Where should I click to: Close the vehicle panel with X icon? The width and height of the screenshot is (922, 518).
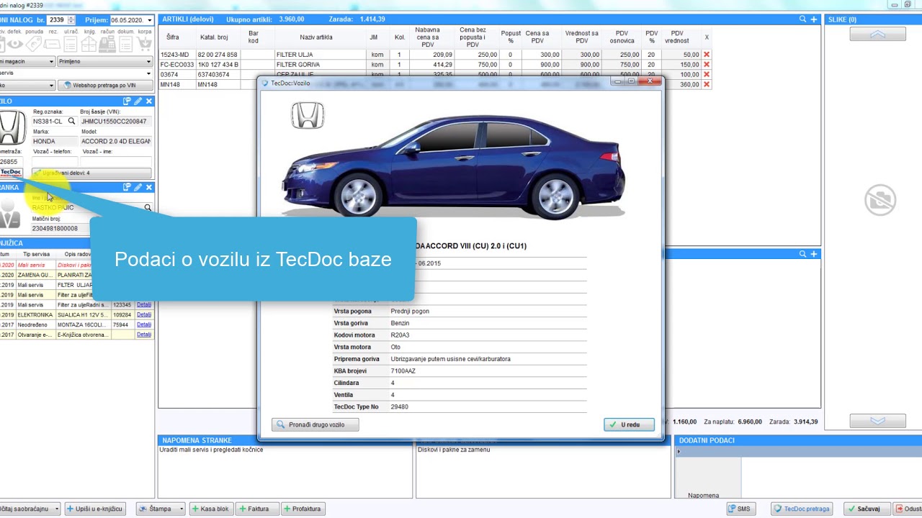click(x=148, y=101)
